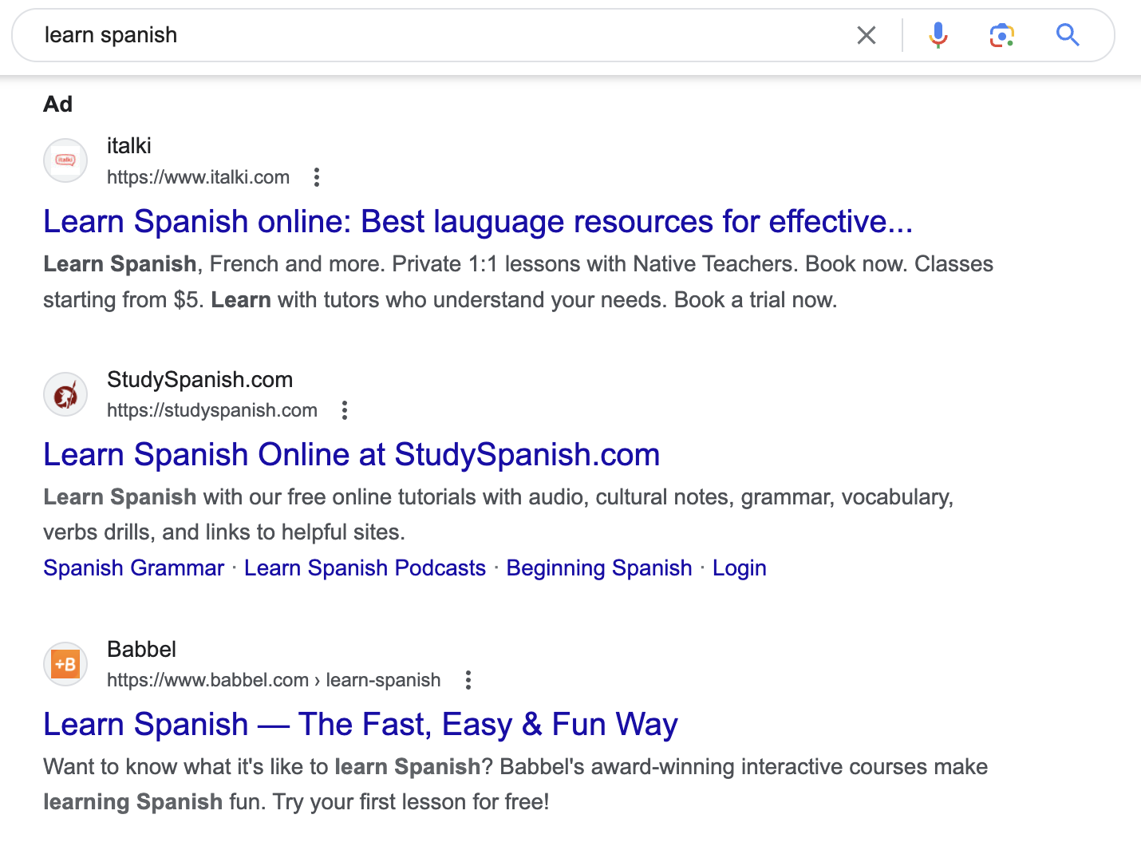Click the Babbel site name

(x=142, y=649)
